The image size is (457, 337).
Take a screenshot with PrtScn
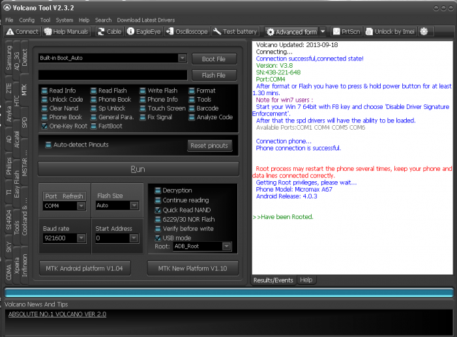pos(347,31)
